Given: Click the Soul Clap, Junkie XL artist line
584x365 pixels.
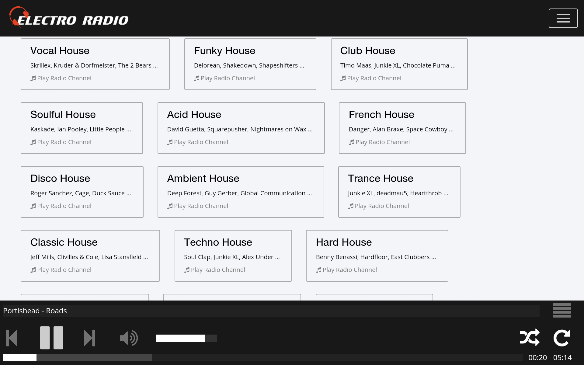Looking at the screenshot, I should click(x=232, y=257).
